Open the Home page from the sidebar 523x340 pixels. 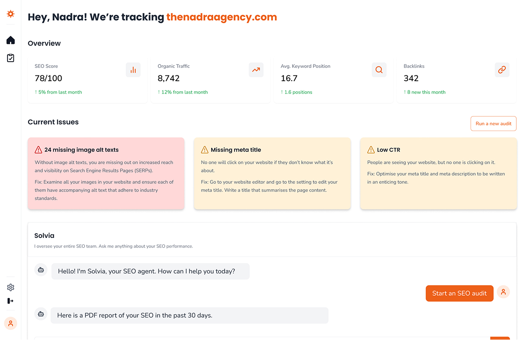coord(10,40)
